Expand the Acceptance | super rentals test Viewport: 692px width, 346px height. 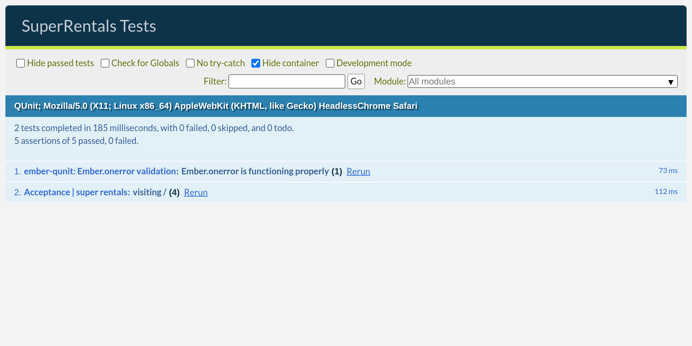point(77,192)
